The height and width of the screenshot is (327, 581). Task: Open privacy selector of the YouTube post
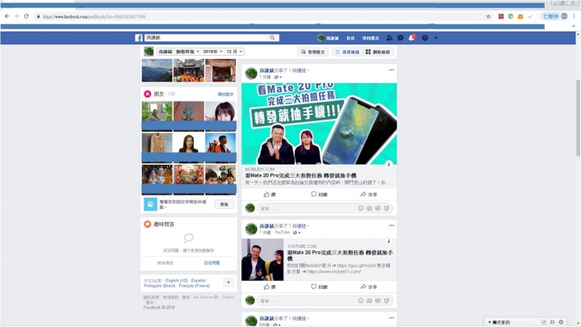(298, 233)
